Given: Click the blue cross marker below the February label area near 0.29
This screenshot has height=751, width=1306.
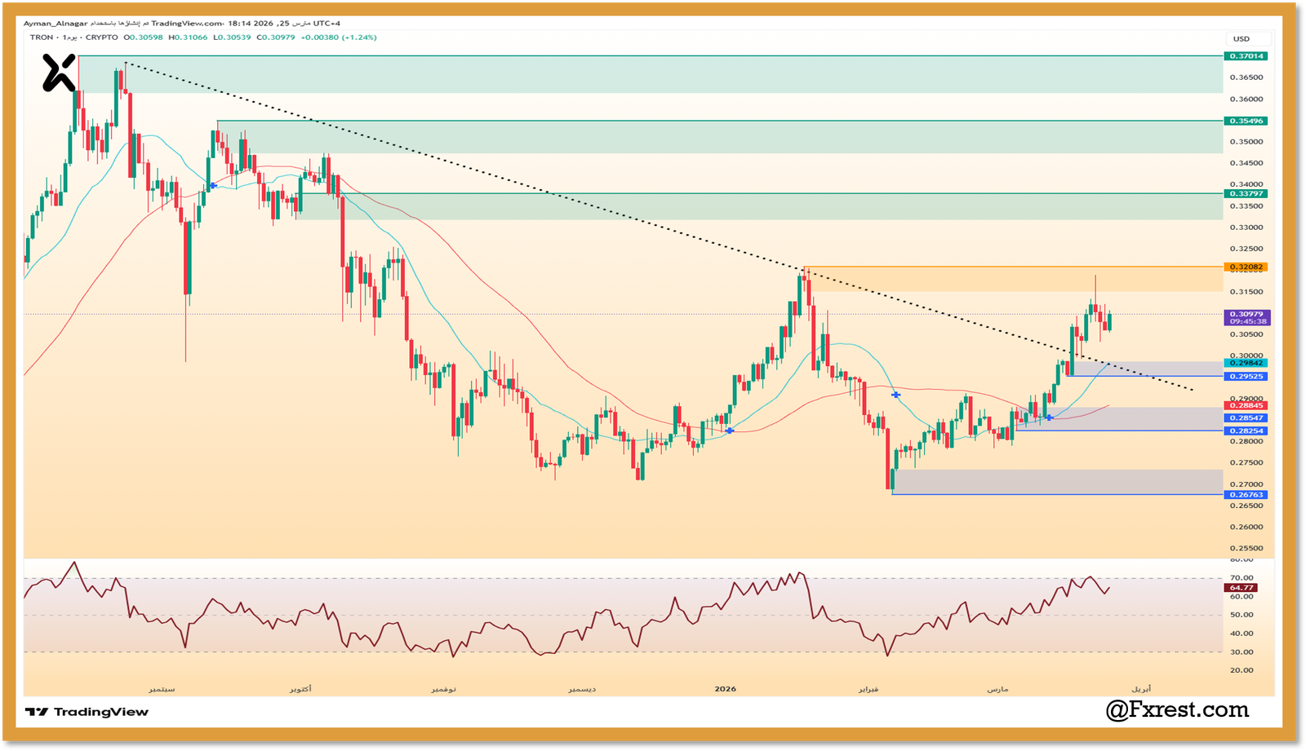Looking at the screenshot, I should 895,395.
